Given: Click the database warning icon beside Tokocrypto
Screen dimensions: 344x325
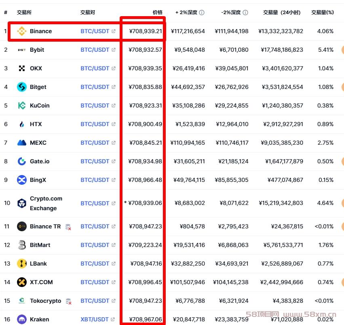Looking at the screenshot, I should pos(69,301).
